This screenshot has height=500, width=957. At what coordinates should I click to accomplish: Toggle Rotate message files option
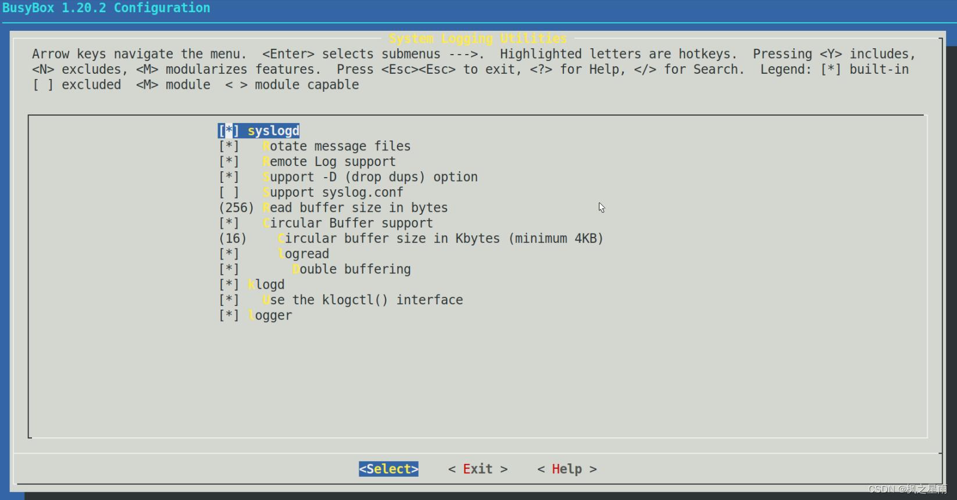pos(229,146)
